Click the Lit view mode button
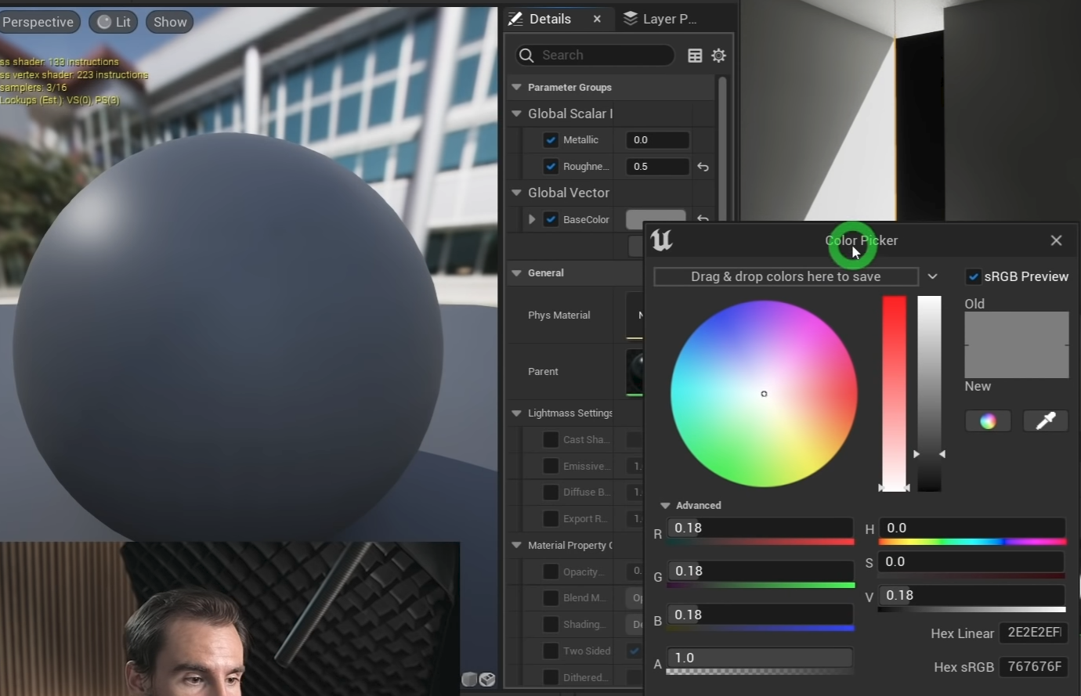The width and height of the screenshot is (1081, 696). (114, 22)
